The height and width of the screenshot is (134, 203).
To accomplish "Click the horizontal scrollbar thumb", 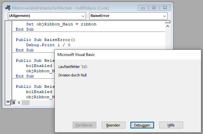I will pyautogui.click(x=26, y=102).
